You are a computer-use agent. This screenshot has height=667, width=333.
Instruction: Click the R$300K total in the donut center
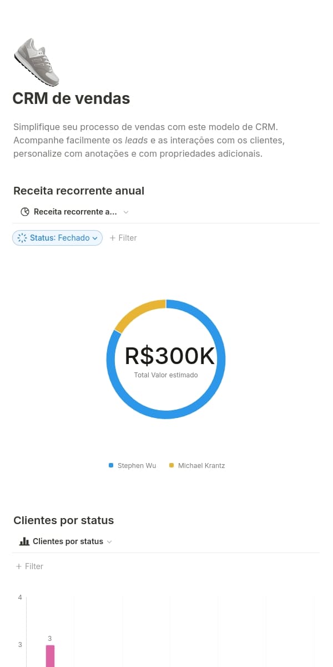point(169,356)
